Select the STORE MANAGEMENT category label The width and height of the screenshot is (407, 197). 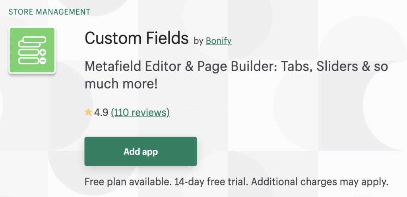[x=49, y=12]
